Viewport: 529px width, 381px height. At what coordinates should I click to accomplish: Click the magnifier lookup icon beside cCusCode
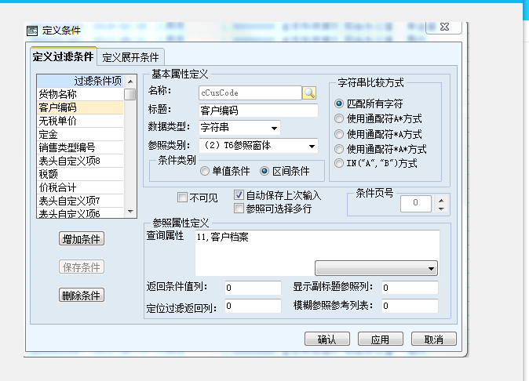click(x=309, y=93)
